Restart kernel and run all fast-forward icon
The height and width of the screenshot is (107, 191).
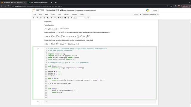71,18
